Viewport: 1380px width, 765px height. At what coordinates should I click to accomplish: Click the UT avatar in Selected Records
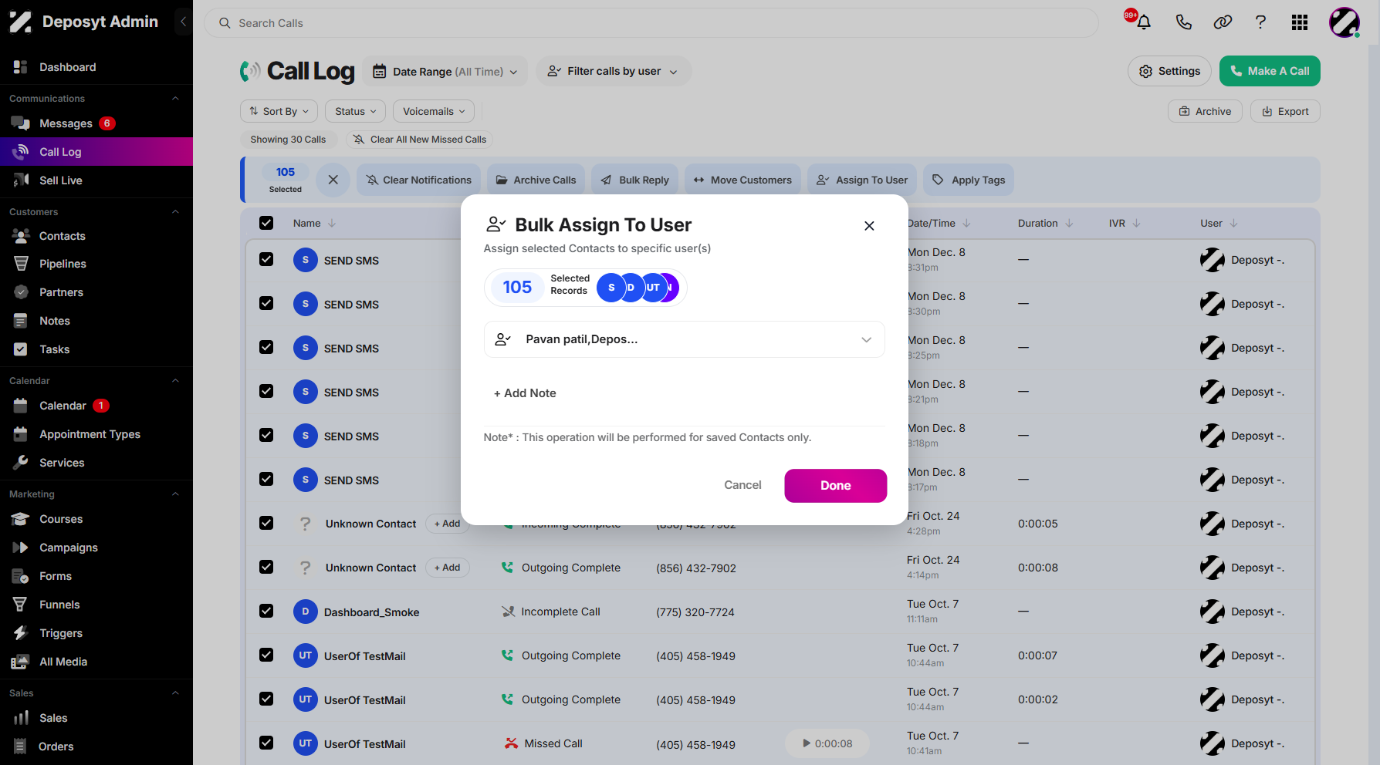coord(653,288)
